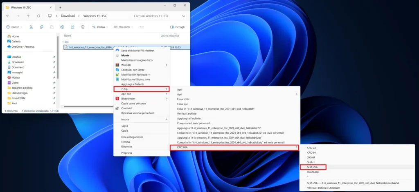
Task: Collapse the Ieri group
Action: (63, 42)
